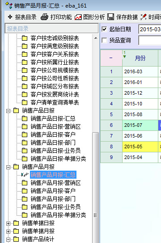Click folder icon of 客户清单查询清单表
Image resolution: width=161 pixels, height=243 pixels.
(x=25, y=102)
